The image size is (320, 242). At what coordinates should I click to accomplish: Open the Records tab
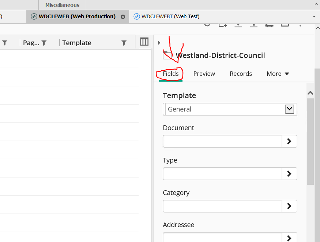tap(241, 74)
